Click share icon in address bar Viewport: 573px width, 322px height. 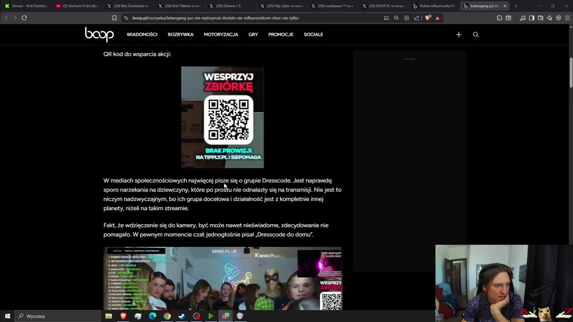tap(417, 18)
